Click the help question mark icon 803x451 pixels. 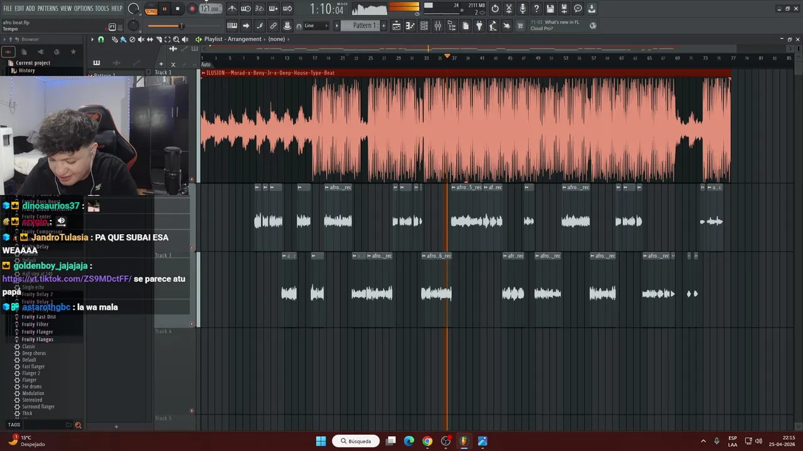click(536, 9)
